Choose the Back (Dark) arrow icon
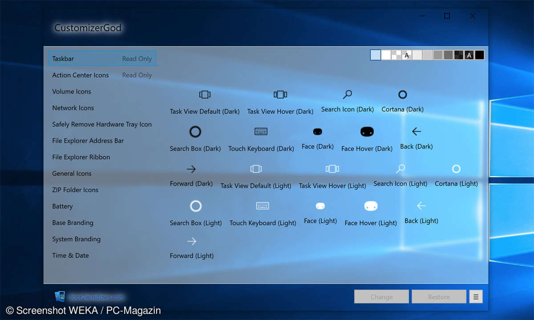The width and height of the screenshot is (534, 320). coord(417,132)
